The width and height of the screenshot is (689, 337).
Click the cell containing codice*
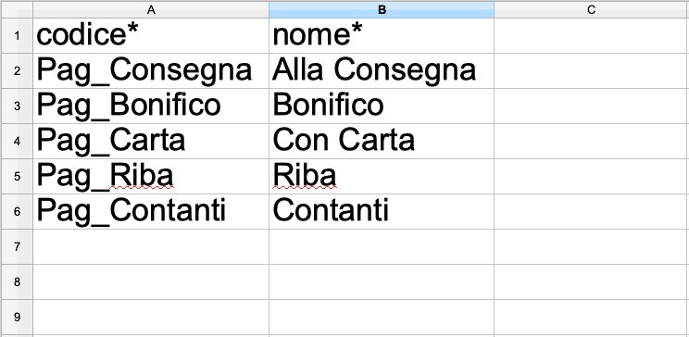[151, 35]
